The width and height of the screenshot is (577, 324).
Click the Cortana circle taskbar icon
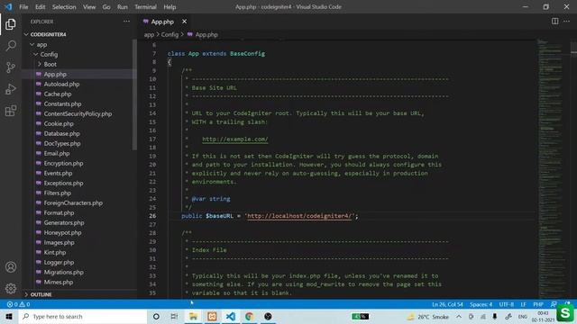pos(156,316)
